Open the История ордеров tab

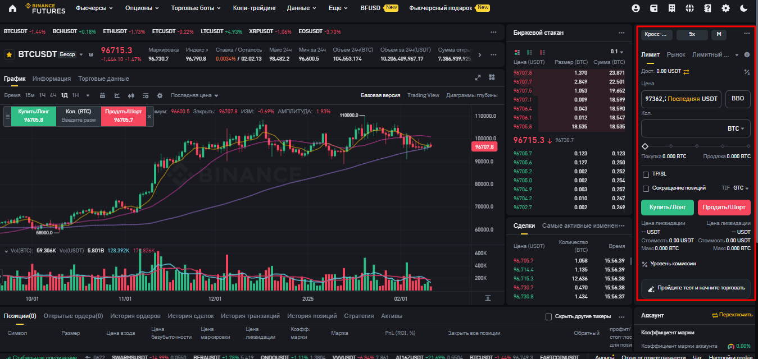point(135,316)
